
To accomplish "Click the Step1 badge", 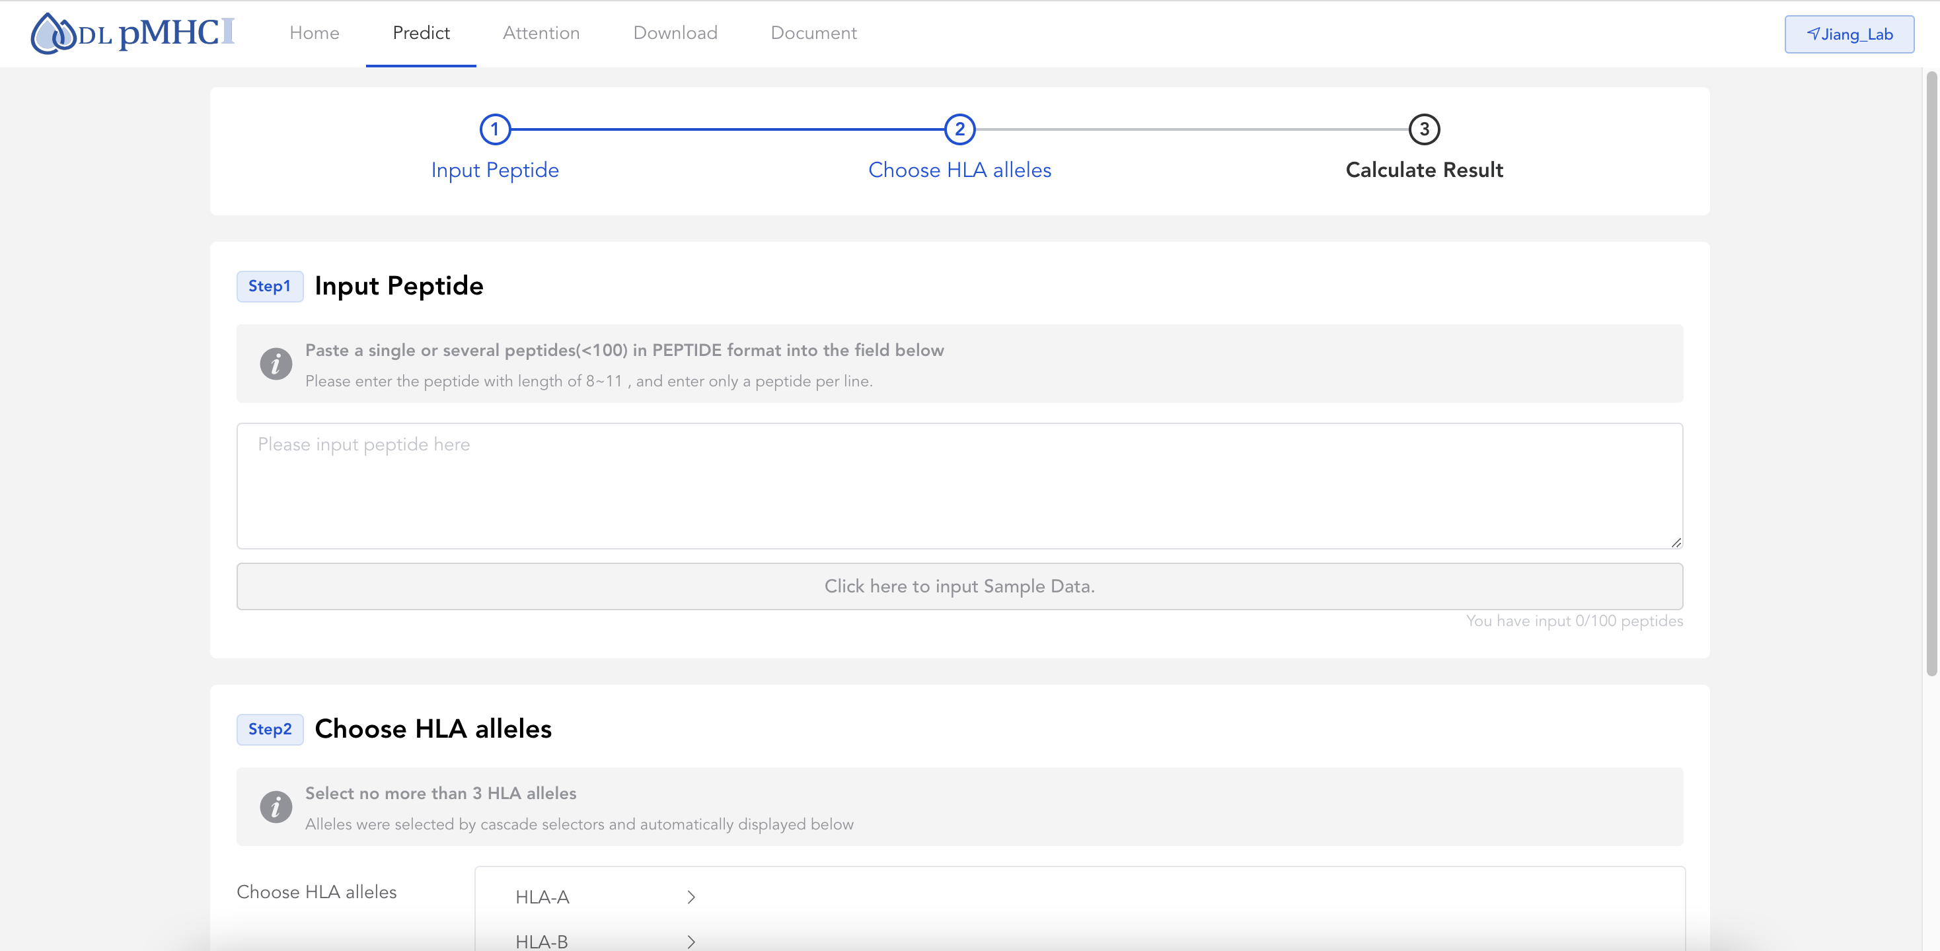I will pos(270,286).
